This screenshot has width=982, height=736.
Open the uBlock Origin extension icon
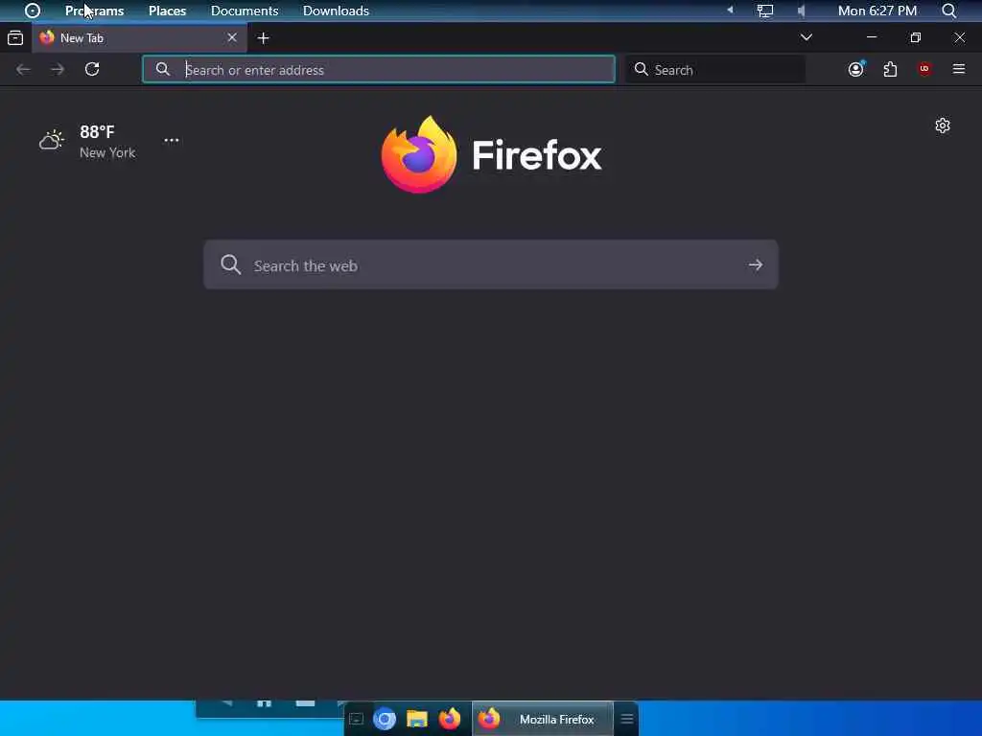(924, 69)
